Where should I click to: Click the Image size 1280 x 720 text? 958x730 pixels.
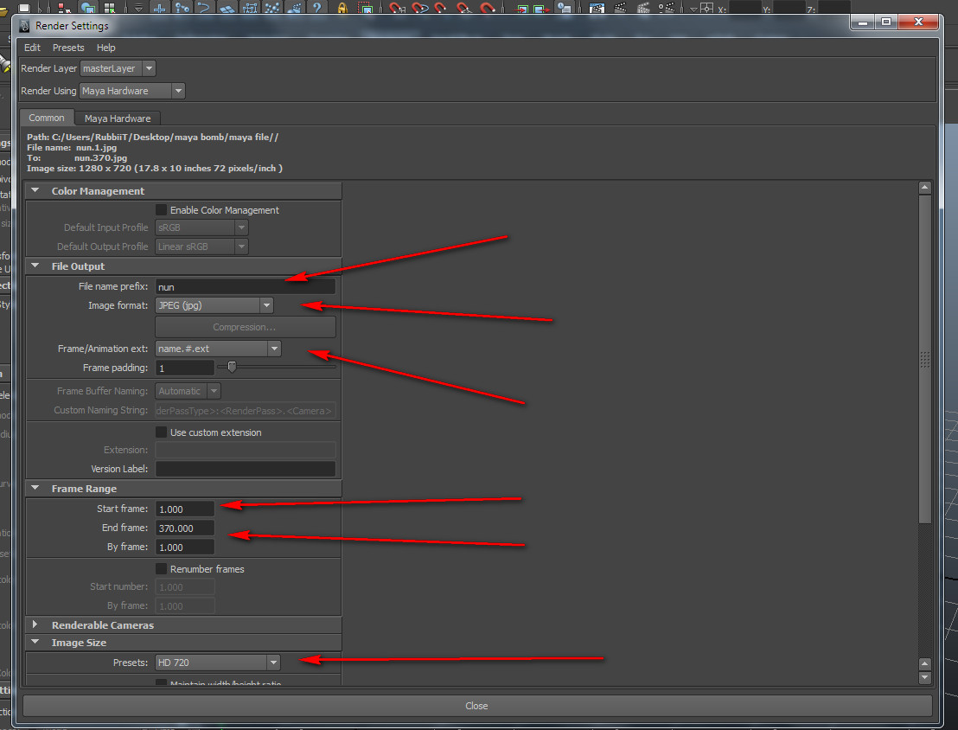(x=155, y=168)
